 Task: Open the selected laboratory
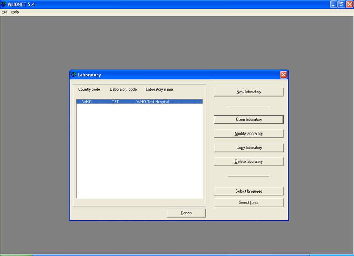tap(248, 119)
